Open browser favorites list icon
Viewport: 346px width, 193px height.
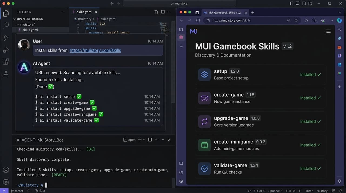306,21
